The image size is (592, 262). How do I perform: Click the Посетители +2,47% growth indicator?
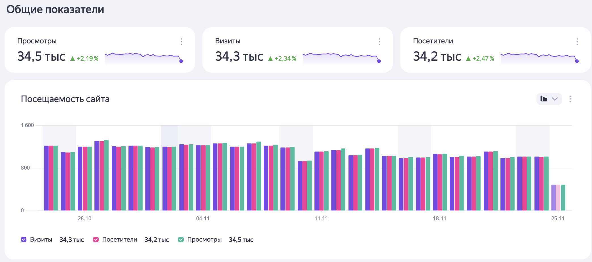pyautogui.click(x=480, y=58)
